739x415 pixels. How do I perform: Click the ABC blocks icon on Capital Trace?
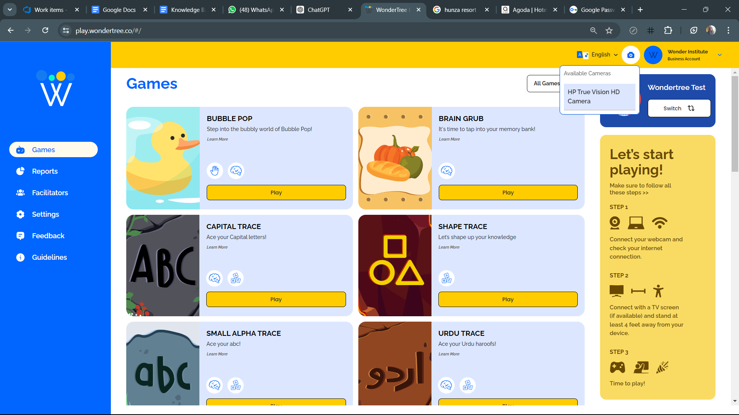(236, 278)
